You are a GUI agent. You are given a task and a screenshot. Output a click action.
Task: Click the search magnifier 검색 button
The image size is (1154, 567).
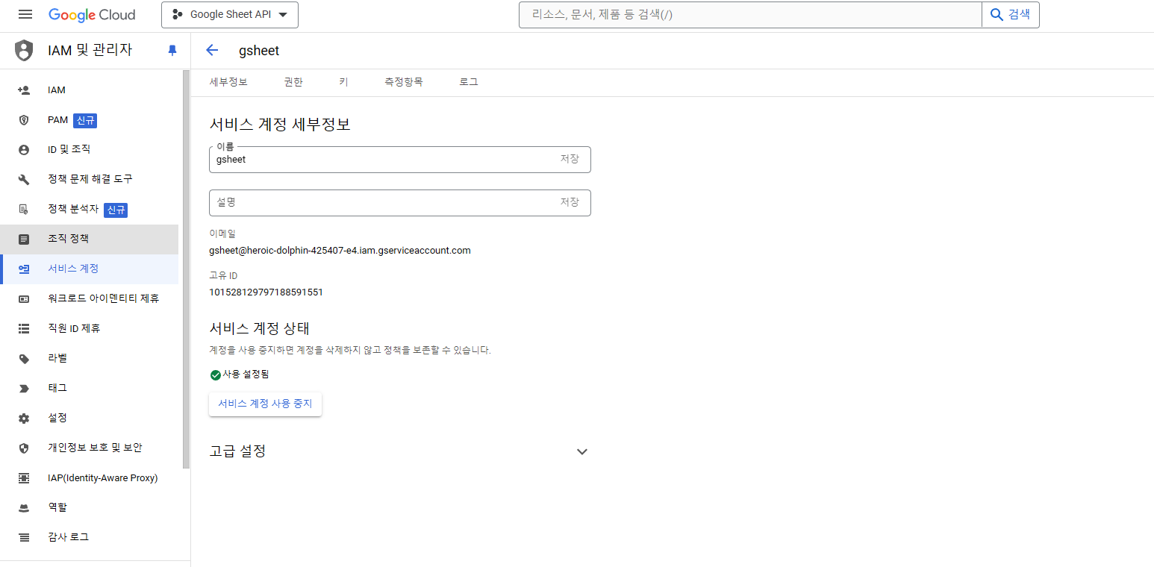pos(1011,14)
